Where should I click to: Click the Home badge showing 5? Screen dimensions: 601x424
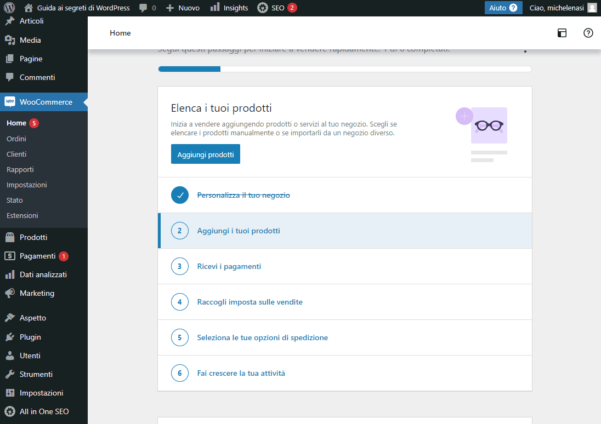(34, 123)
